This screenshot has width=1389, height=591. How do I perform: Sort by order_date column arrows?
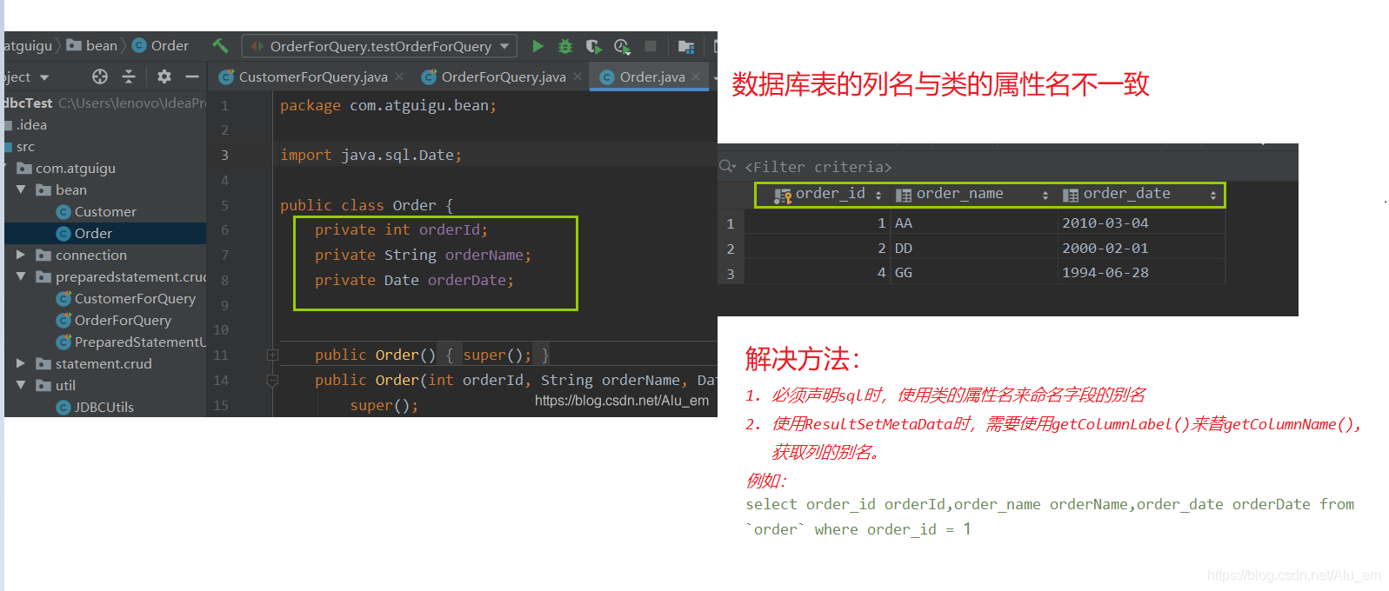click(x=1213, y=196)
